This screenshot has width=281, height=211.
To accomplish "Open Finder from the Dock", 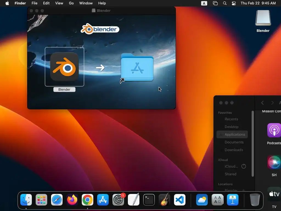I will (26, 200).
